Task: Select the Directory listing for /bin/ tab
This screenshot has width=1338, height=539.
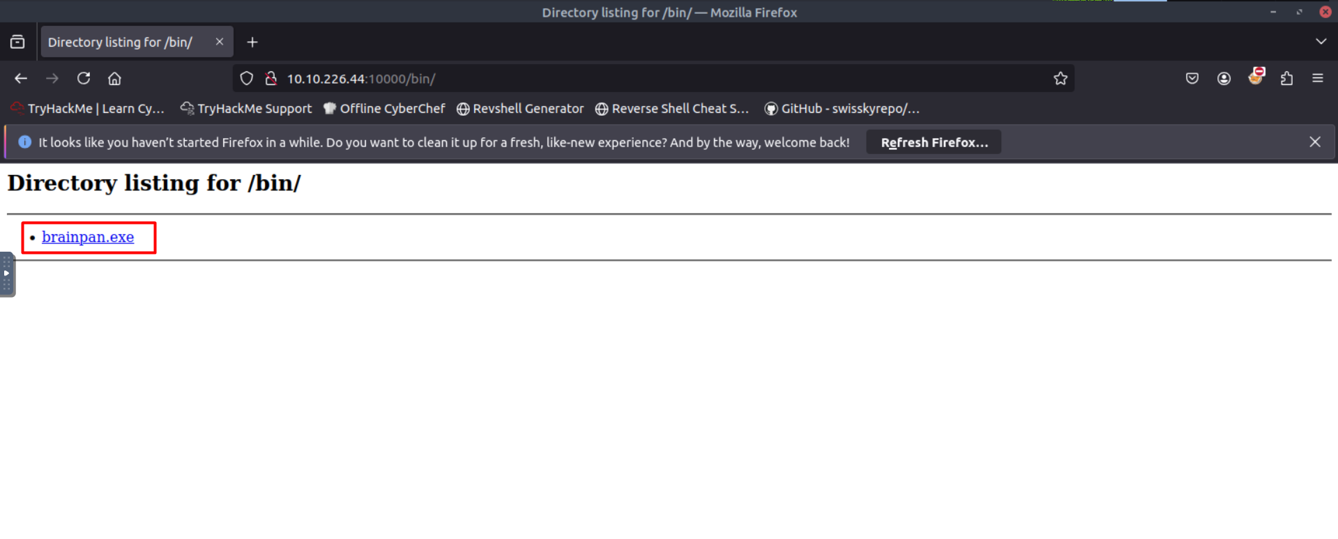Action: coord(121,43)
